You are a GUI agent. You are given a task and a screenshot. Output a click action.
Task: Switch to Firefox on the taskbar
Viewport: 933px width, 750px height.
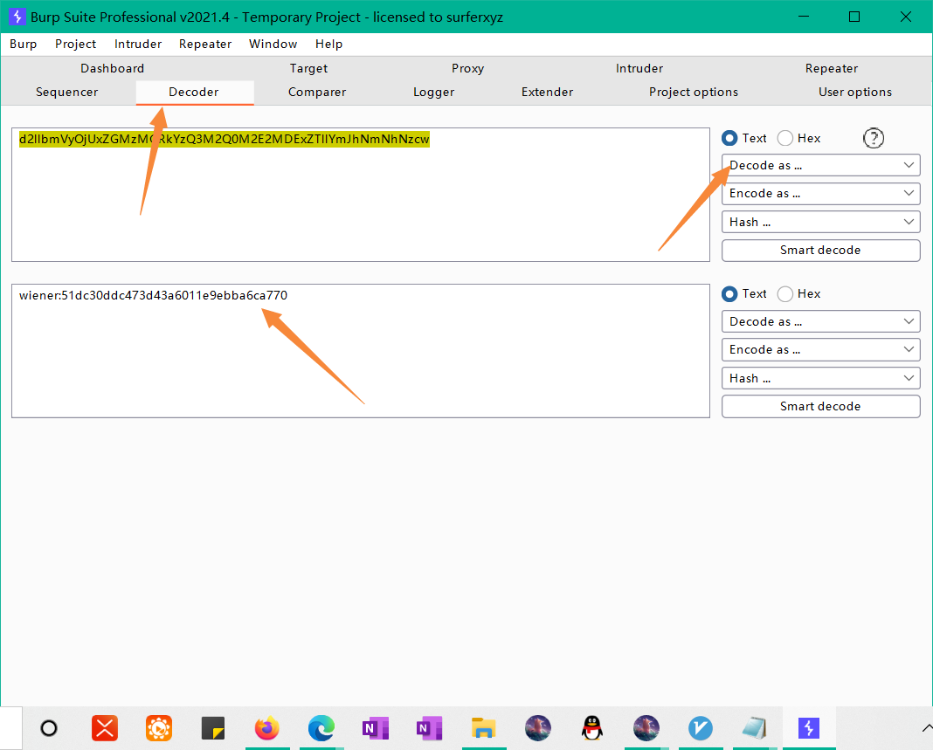[x=267, y=728]
